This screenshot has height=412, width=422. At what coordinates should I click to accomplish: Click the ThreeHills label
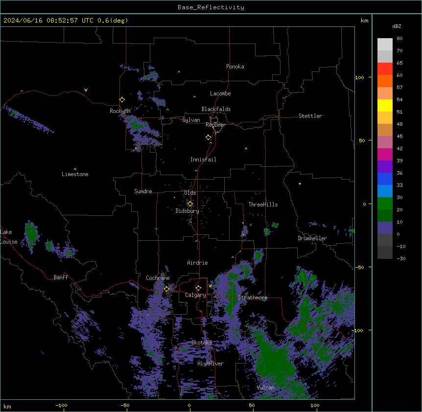[263, 205]
